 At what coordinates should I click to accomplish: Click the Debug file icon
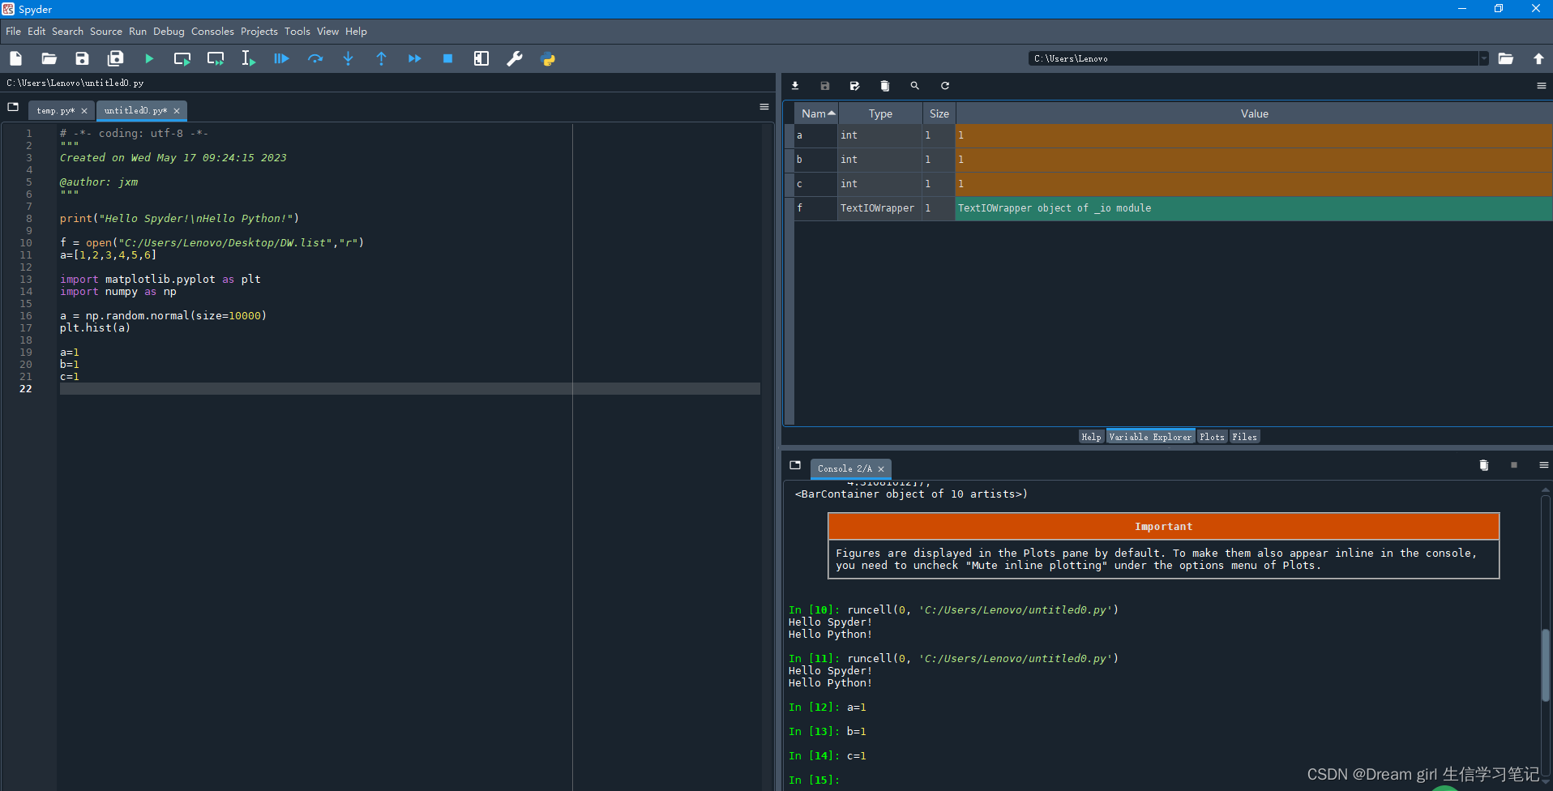click(x=281, y=58)
